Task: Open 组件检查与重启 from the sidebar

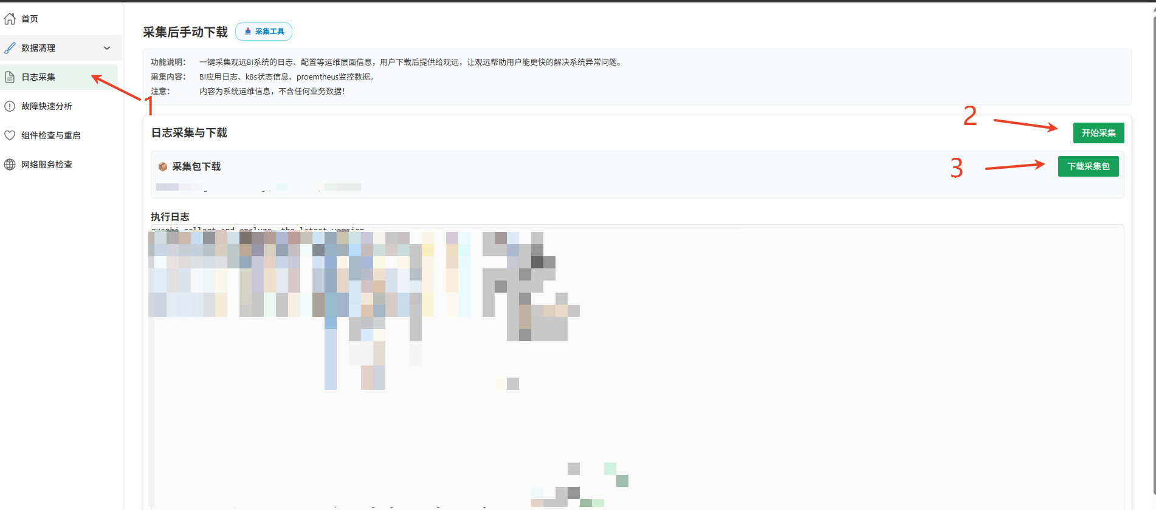Action: pos(51,135)
